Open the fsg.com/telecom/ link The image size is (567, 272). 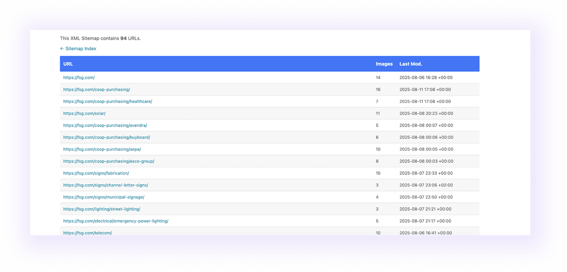[x=88, y=233]
